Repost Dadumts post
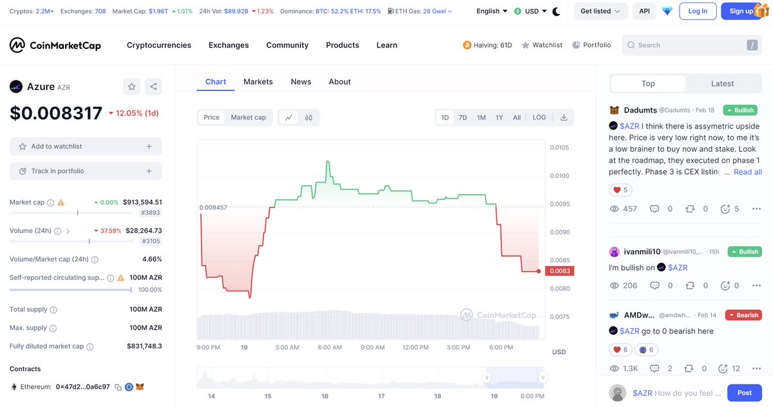773x407 pixels. 690,209
